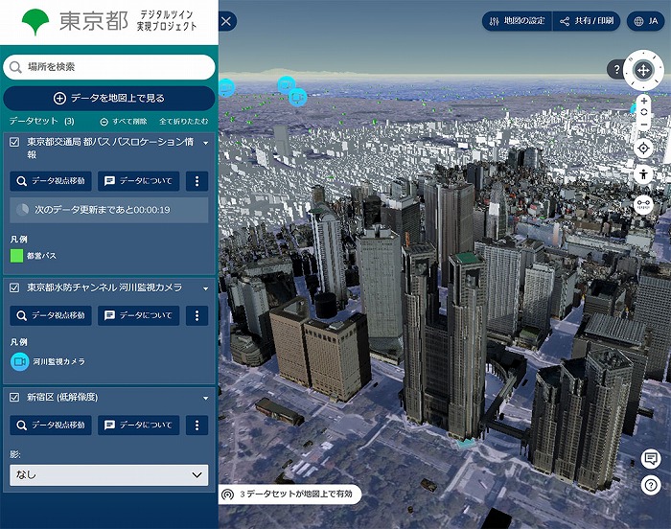Open map settings (地図の設定)

[517, 21]
